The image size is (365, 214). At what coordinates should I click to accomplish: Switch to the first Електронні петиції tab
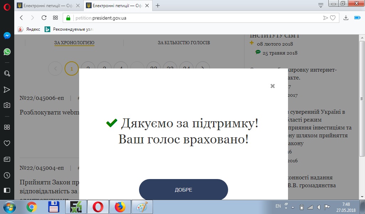click(46, 5)
